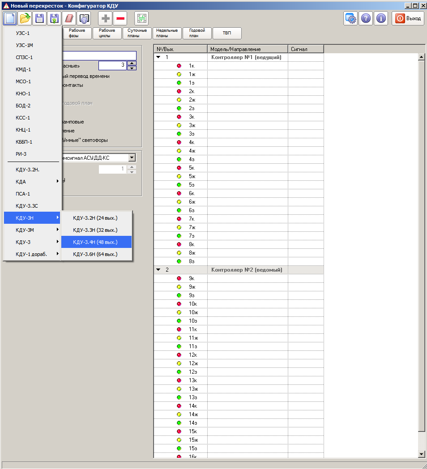Screen dimensions: 427x469
Task: Choose КДУ-3.6Н (64 вых.) submenu entry
Action: tap(96, 254)
